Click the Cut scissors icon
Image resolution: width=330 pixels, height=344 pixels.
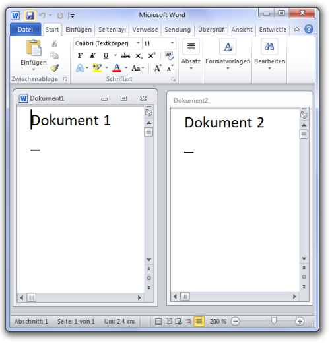click(54, 43)
